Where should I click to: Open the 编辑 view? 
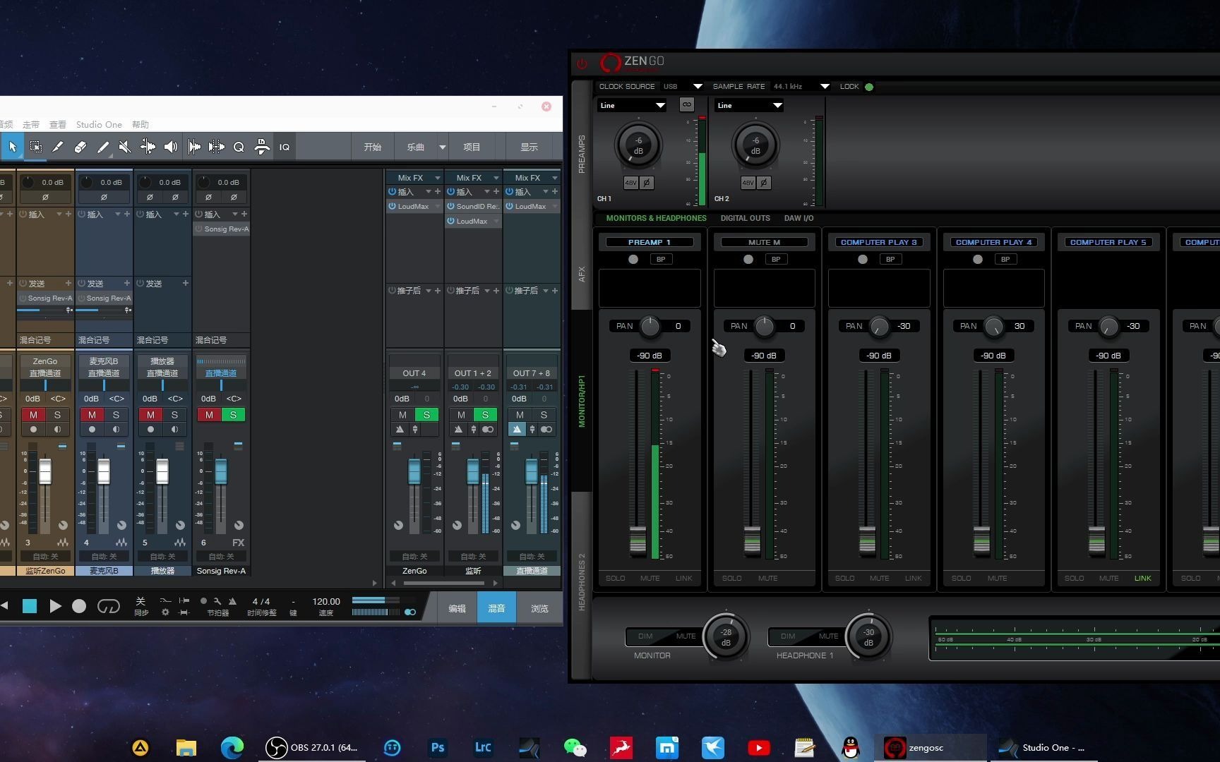(x=457, y=608)
